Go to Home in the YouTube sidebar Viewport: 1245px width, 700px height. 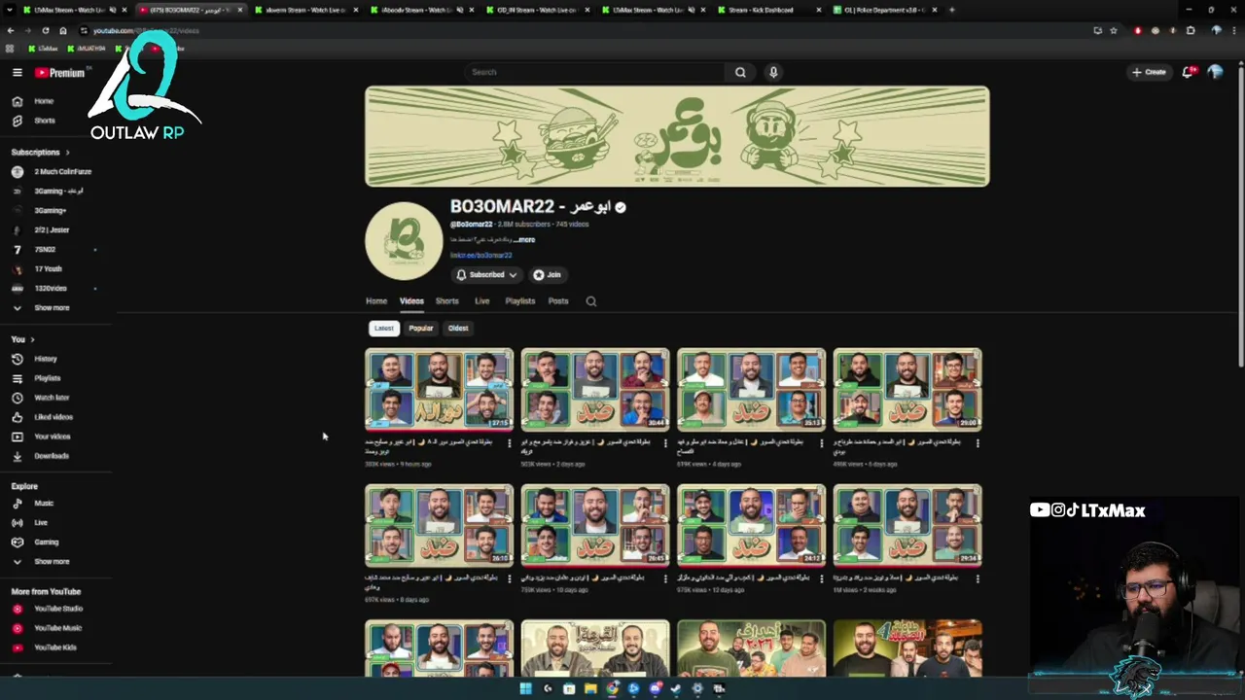44,101
